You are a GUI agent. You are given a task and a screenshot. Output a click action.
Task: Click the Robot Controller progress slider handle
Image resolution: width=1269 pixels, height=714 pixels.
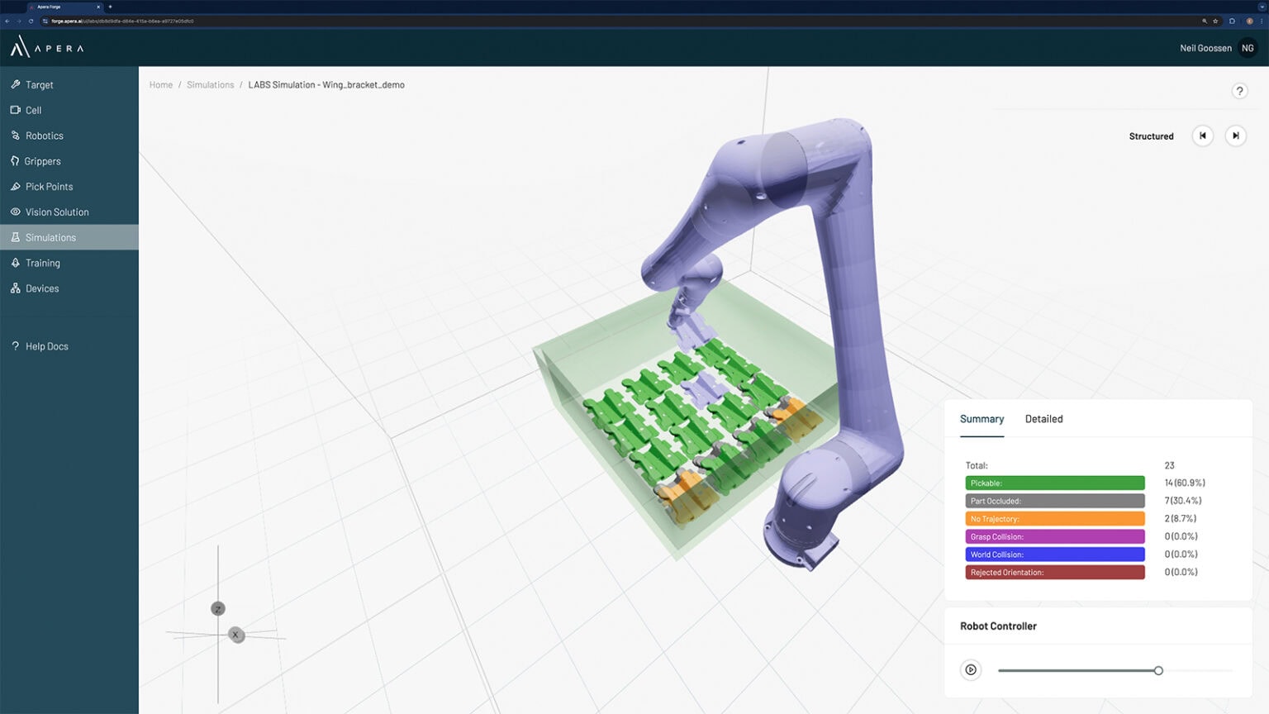1158,670
